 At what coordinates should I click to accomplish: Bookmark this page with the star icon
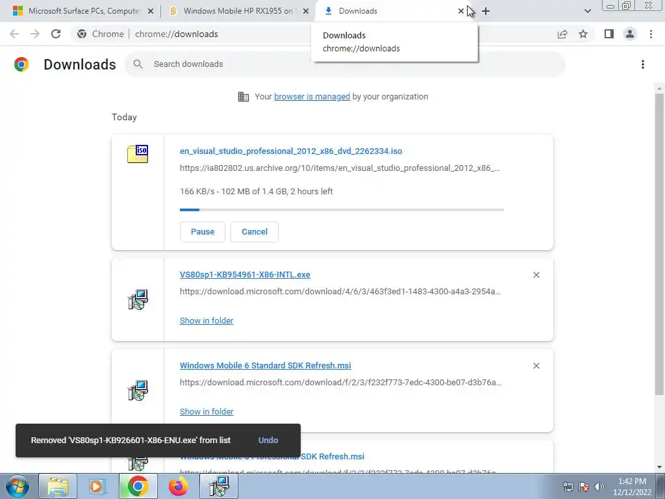pyautogui.click(x=583, y=34)
